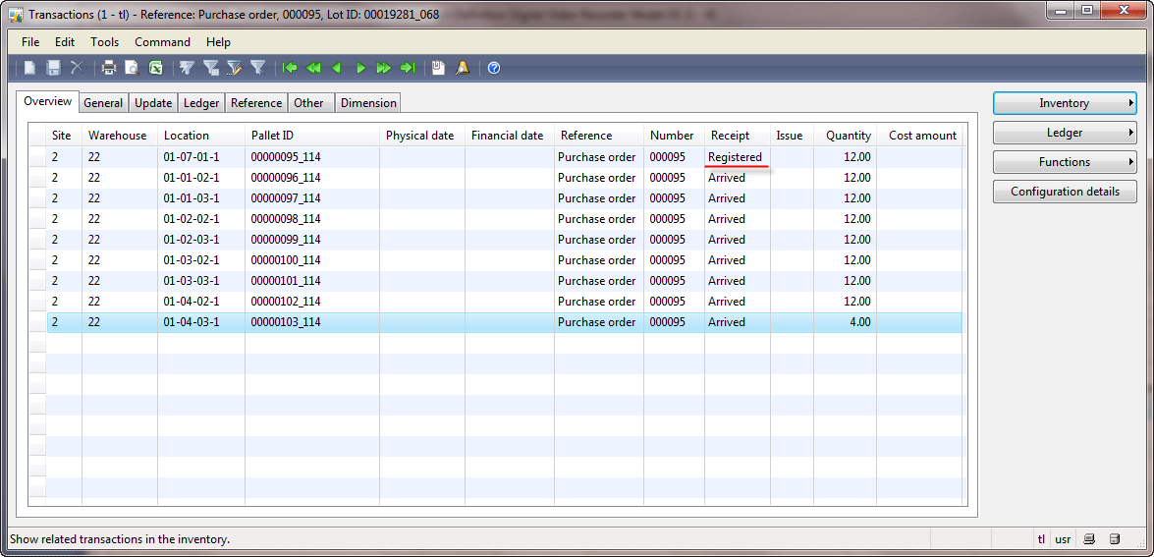Click the Print icon in toolbar
Image resolution: width=1154 pixels, height=557 pixels.
109,68
